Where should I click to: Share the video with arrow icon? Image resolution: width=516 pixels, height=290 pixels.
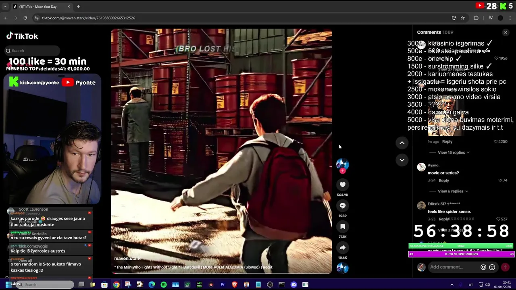pos(342,247)
